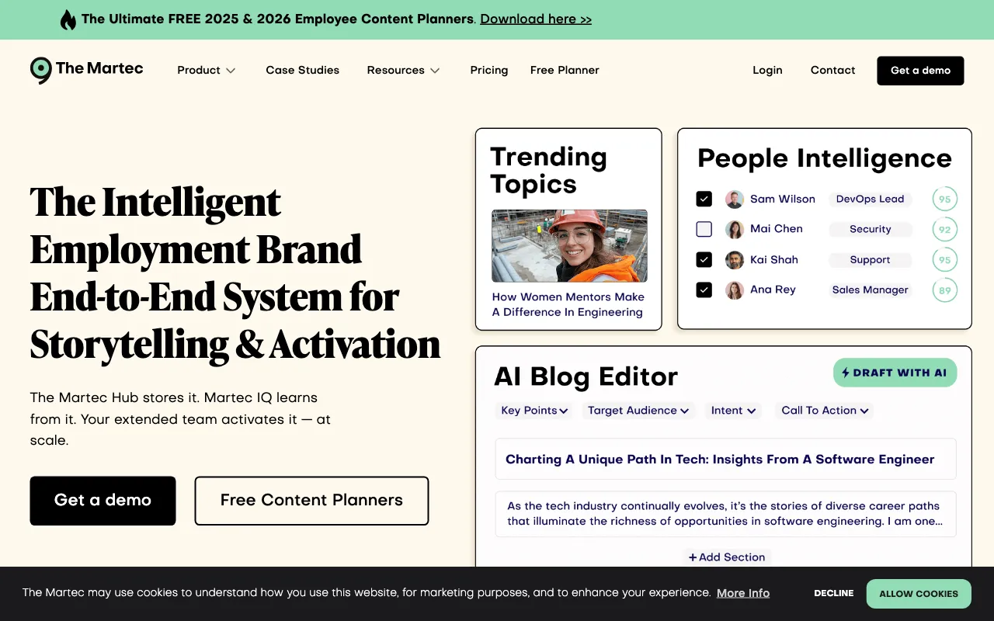The image size is (994, 621).
Task: Open the Pricing page
Action: coord(489,70)
